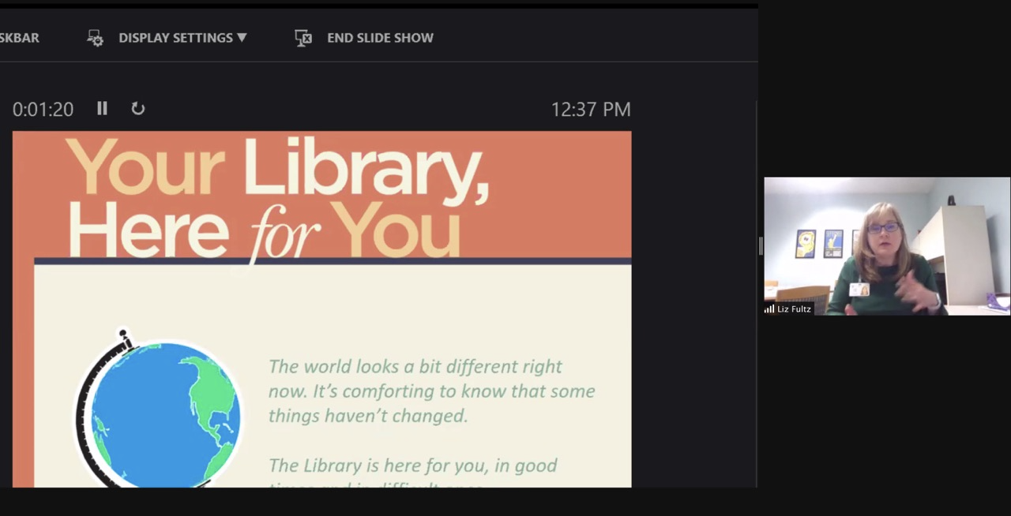Click the 'The world looks a bit different' paragraph
Screen dimensions: 1011x516
(x=431, y=391)
